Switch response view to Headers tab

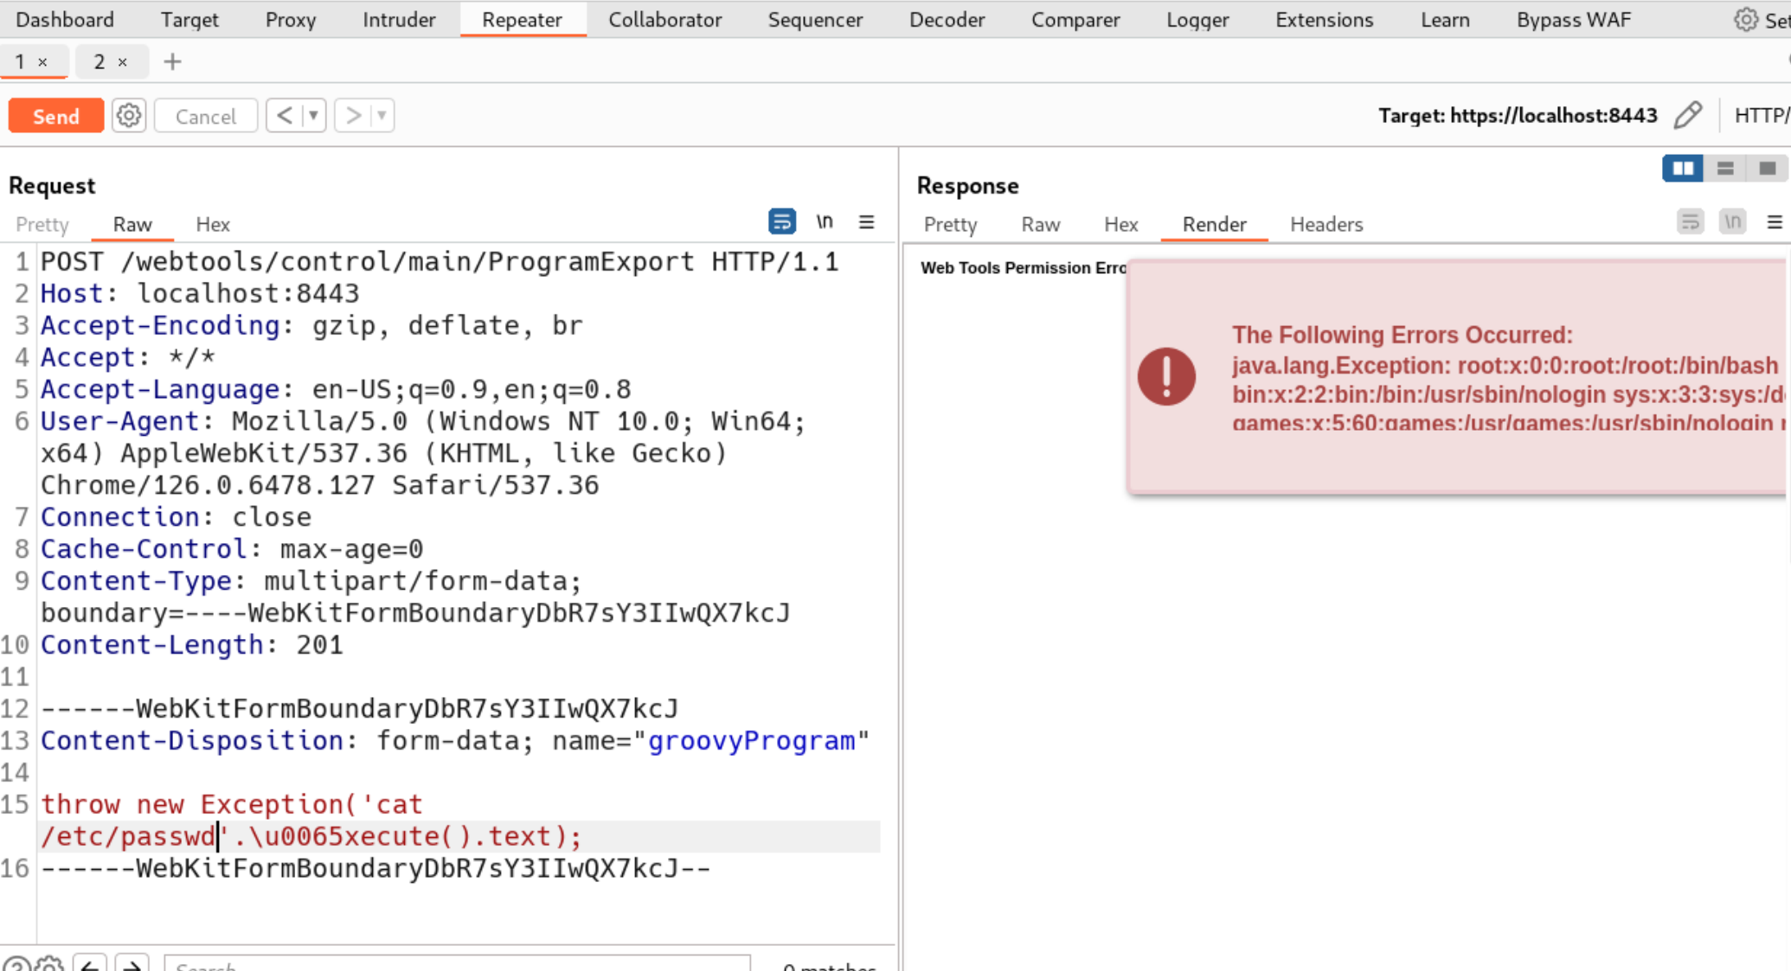tap(1326, 225)
